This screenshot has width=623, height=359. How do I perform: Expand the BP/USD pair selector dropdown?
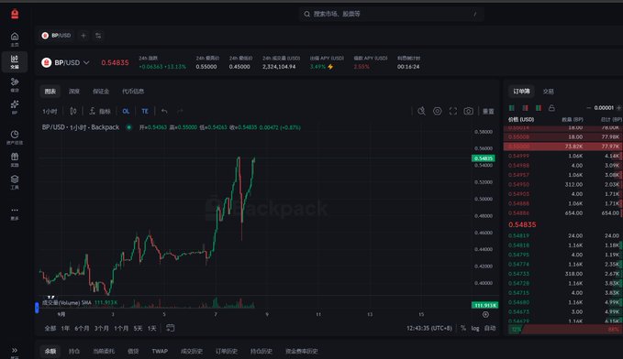click(x=86, y=62)
